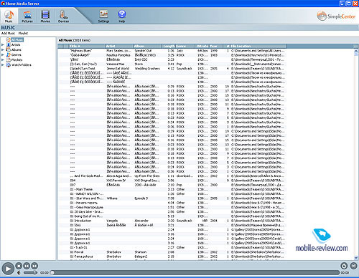Select the "01-Reval" track row
The image size is (359, 278).
pos(172,252)
